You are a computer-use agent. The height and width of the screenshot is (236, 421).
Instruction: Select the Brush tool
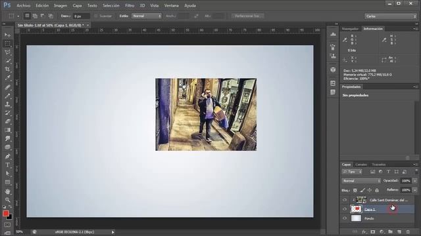[x=7, y=96]
